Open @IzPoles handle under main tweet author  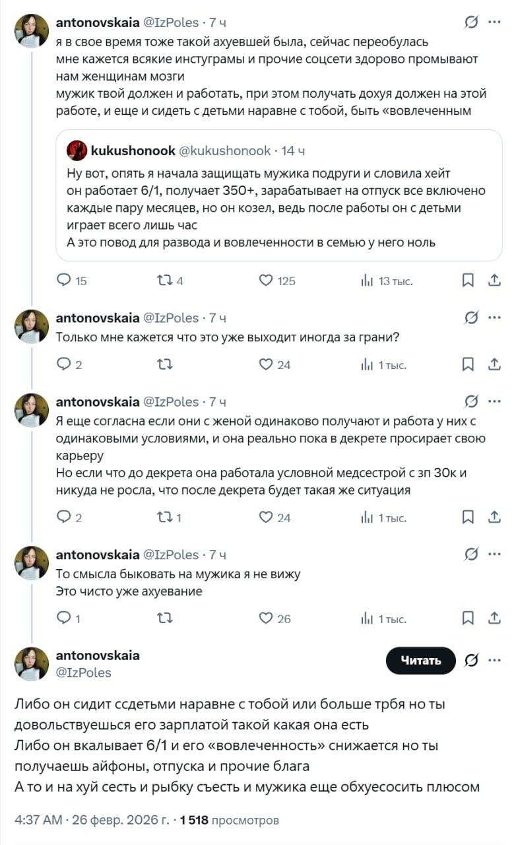(84, 673)
